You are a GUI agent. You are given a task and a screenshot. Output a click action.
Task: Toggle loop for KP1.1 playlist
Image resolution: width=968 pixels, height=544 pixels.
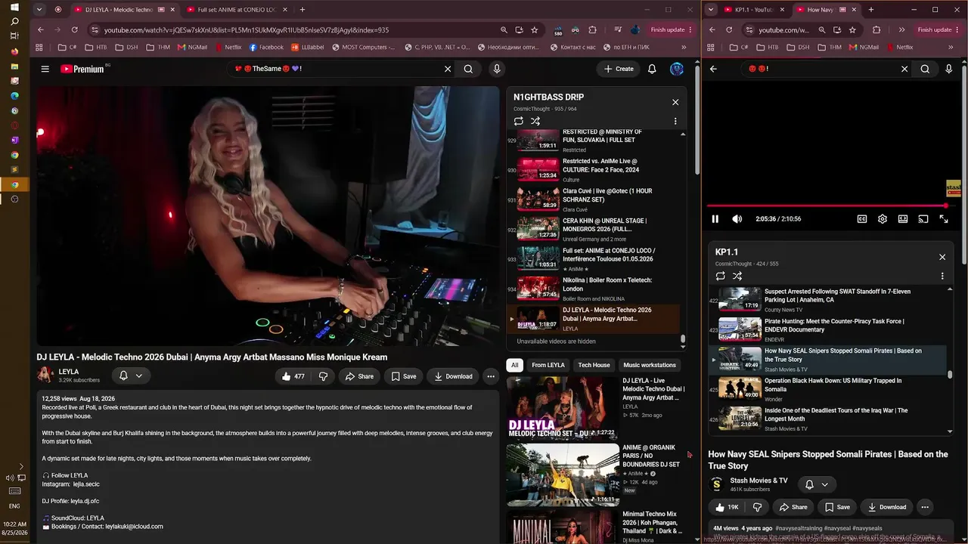tap(721, 276)
